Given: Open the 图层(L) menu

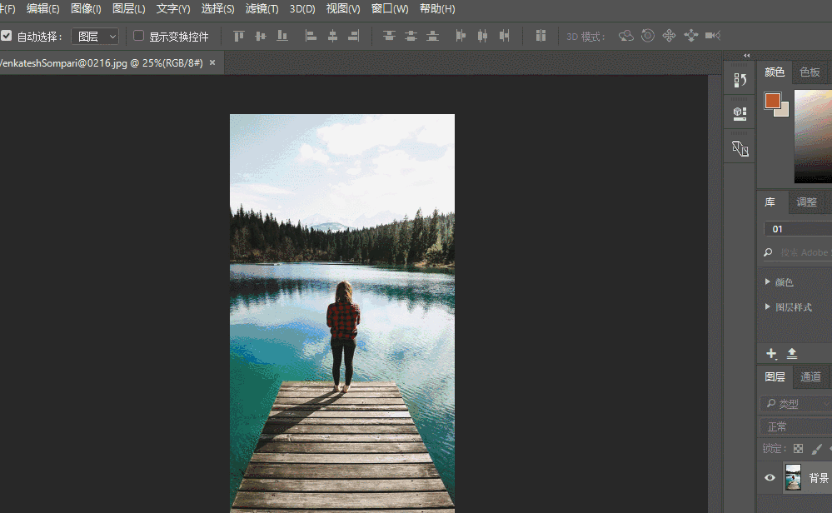Looking at the screenshot, I should pos(129,9).
